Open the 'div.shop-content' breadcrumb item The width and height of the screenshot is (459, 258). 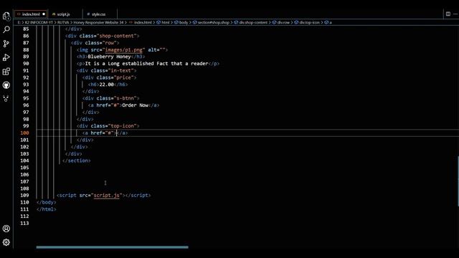[251, 22]
